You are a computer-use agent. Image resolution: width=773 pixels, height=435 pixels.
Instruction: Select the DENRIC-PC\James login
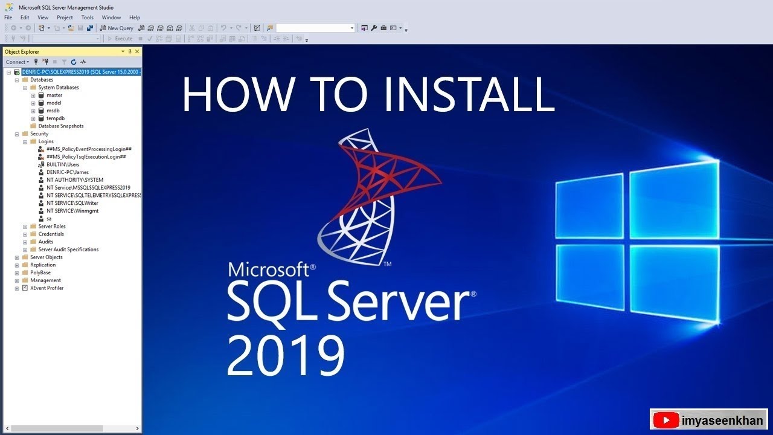coord(68,173)
